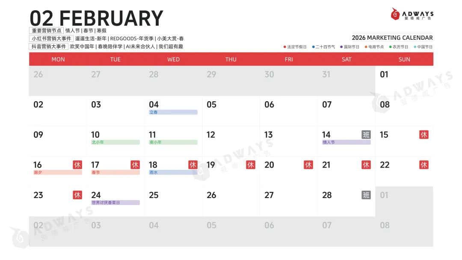Toggle the 休 badge on February 23

[78, 195]
